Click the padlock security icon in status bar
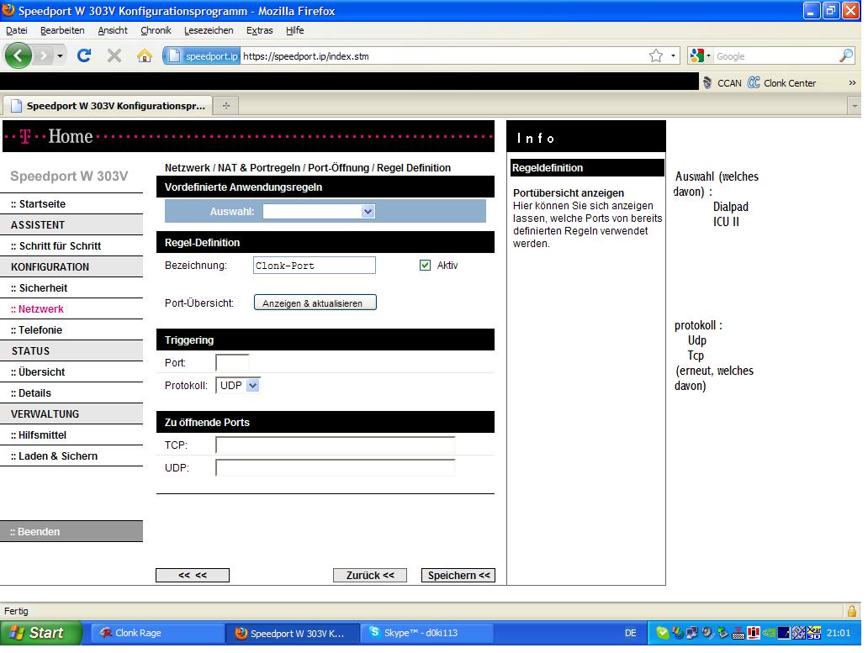Image resolution: width=868 pixels, height=653 pixels. point(851,611)
